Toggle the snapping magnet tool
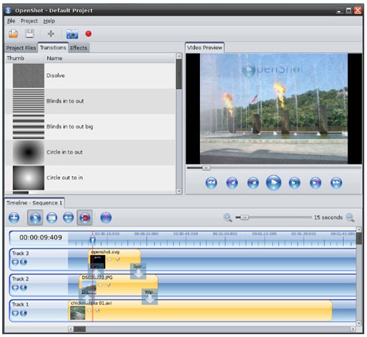Screen dimensions: 367x337 click(85, 218)
